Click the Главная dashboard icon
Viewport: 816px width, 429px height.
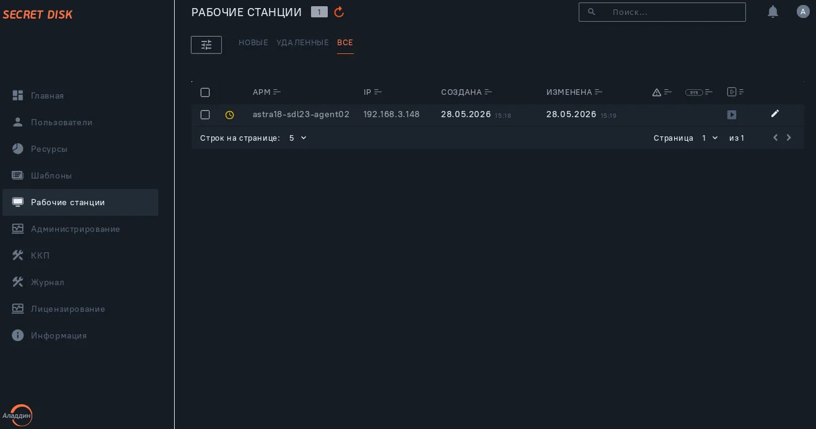pos(18,95)
